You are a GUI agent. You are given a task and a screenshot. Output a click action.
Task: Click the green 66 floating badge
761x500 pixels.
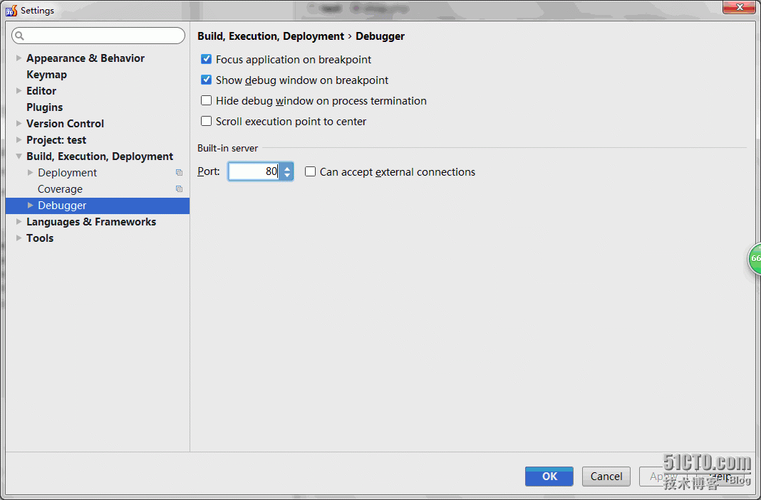click(x=754, y=259)
